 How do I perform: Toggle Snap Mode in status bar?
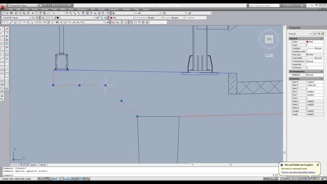point(43,179)
